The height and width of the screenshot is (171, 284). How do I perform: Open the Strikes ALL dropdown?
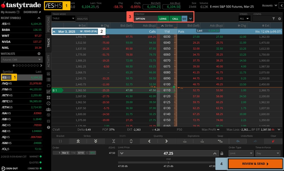[x=244, y=18]
